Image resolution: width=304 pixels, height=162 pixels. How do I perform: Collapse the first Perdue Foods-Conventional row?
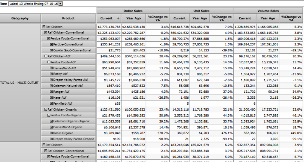[x=48, y=38]
